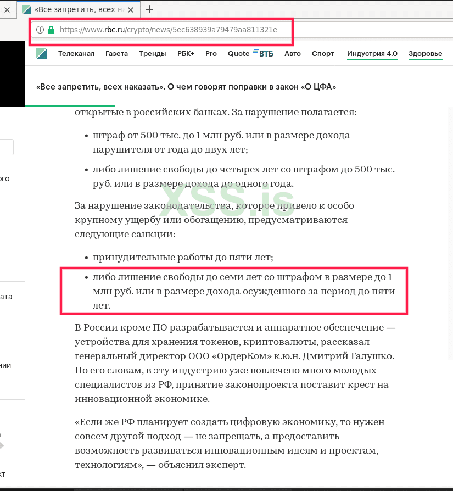Screen dimensions: 453x491
Task: Click the RBC logo icon
Action: coord(42,53)
